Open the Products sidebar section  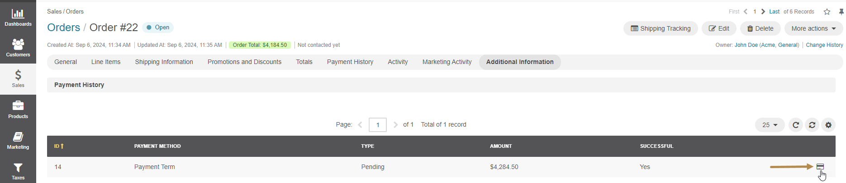[x=18, y=110]
